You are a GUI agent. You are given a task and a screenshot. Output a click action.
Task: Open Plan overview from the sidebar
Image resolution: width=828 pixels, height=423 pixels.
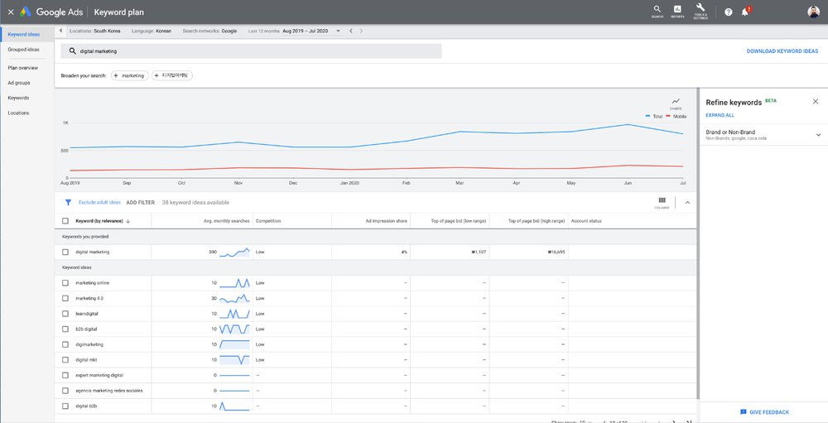[x=23, y=68]
